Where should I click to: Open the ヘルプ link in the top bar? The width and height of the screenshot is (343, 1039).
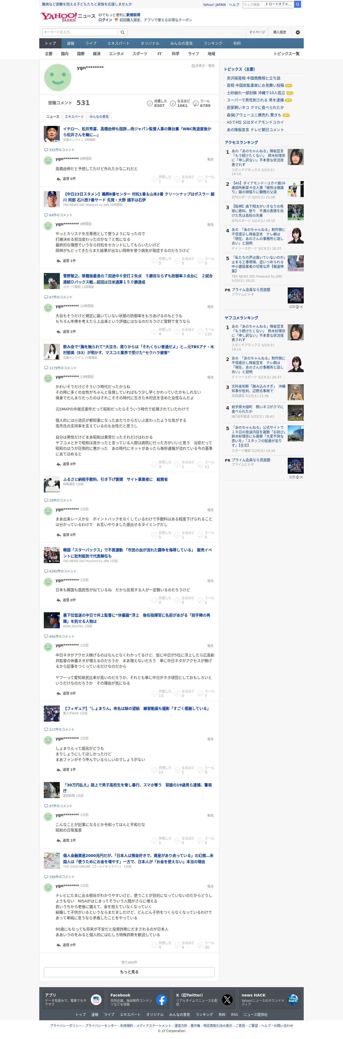pyautogui.click(x=234, y=5)
